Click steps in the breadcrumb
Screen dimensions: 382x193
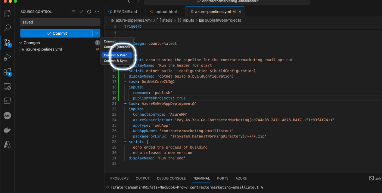coord(167,20)
